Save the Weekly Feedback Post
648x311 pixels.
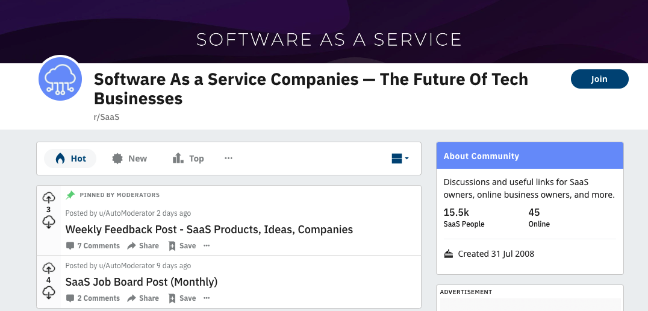(x=182, y=246)
